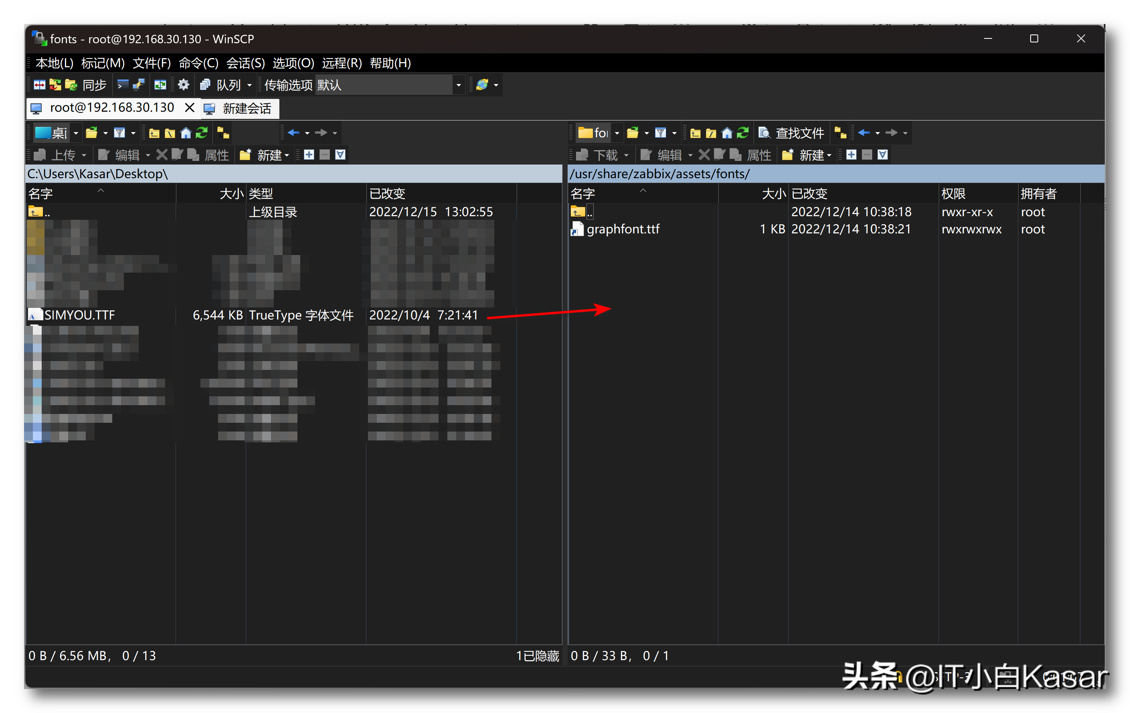The height and width of the screenshot is (713, 1130).
Task: Click remote invert selection icon
Action: (883, 155)
